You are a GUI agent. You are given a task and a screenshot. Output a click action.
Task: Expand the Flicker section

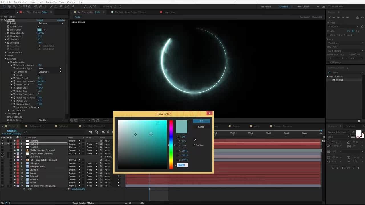click(x=5, y=56)
